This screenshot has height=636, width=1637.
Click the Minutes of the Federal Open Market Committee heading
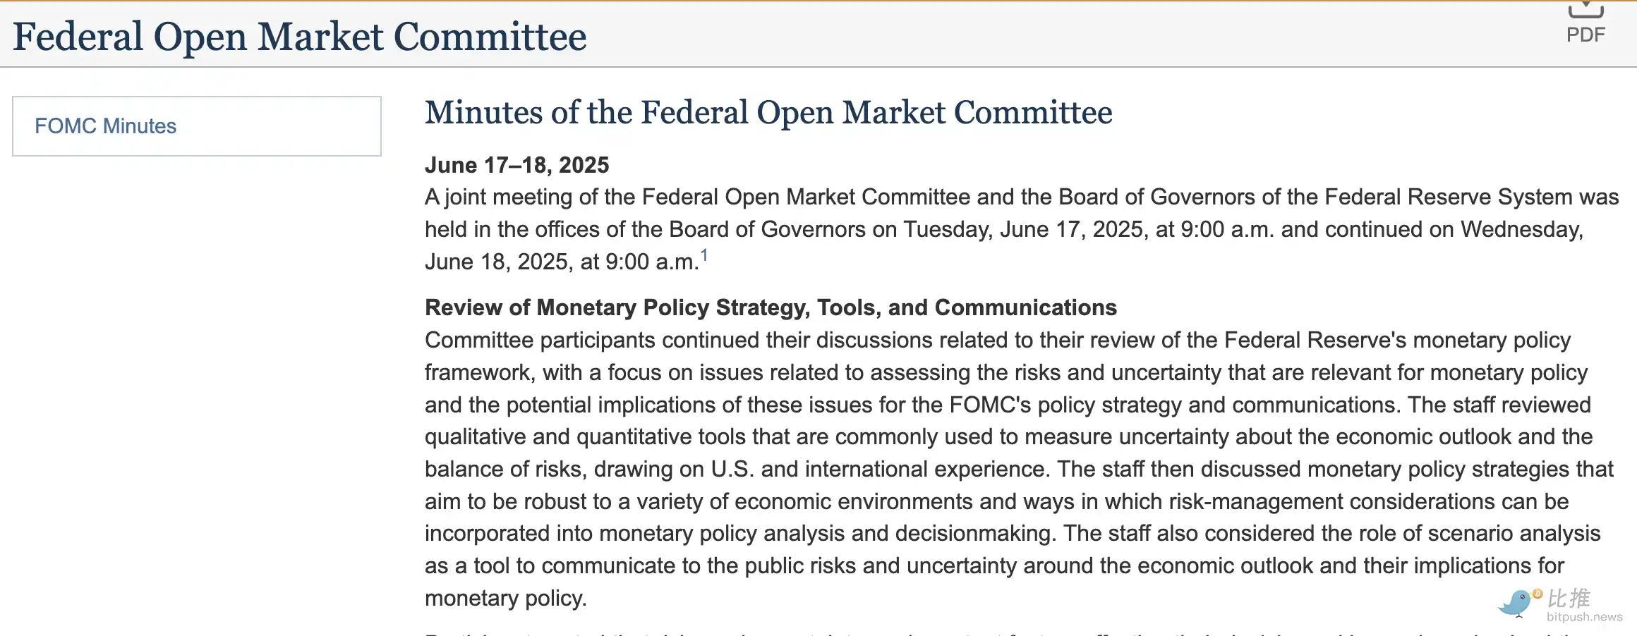pos(768,113)
